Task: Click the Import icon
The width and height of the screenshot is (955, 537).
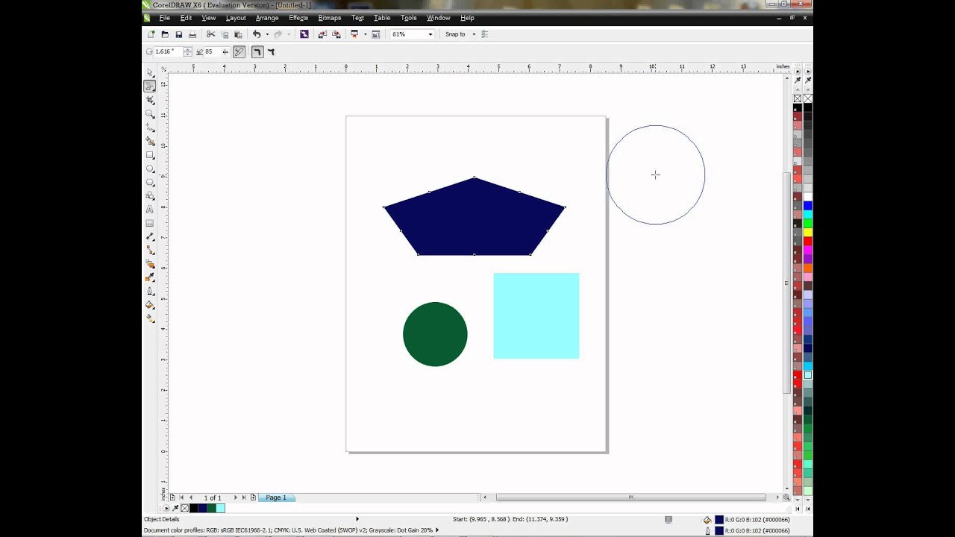Action: pos(322,34)
